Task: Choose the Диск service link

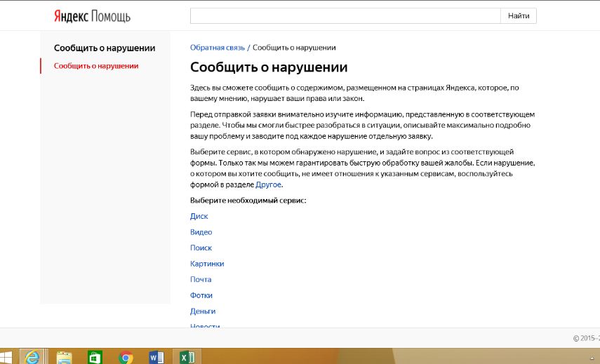Action: tap(199, 216)
